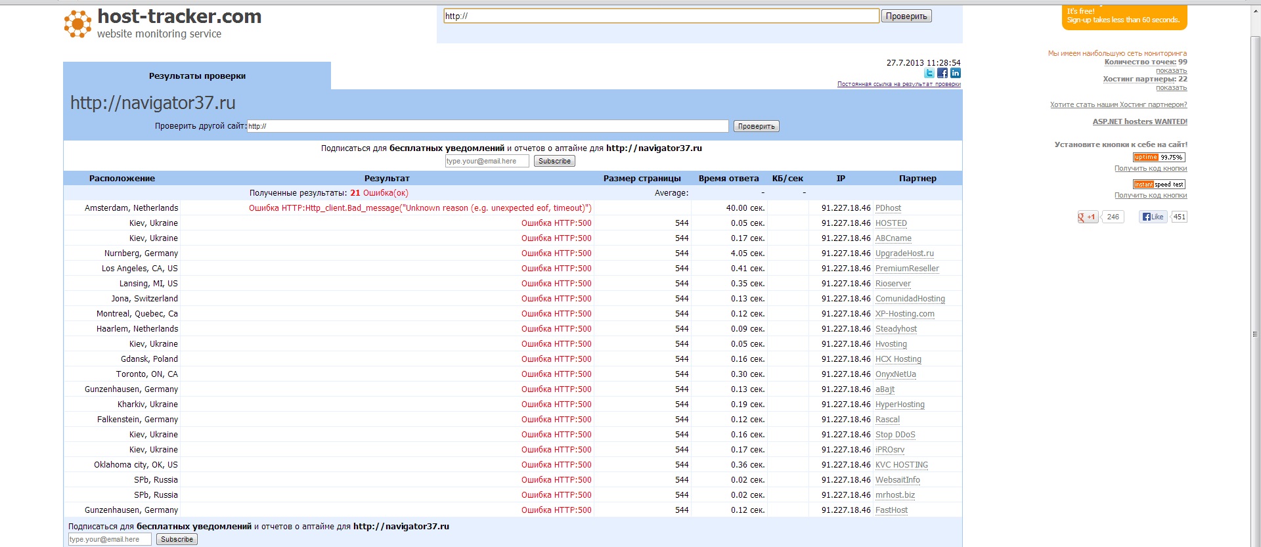
Task: Focus the upper email subscription field
Action: pyautogui.click(x=487, y=161)
